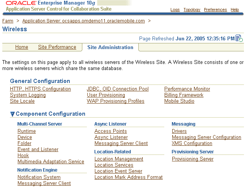
Task: Open the XMS Configuration link
Action: [x=192, y=143]
